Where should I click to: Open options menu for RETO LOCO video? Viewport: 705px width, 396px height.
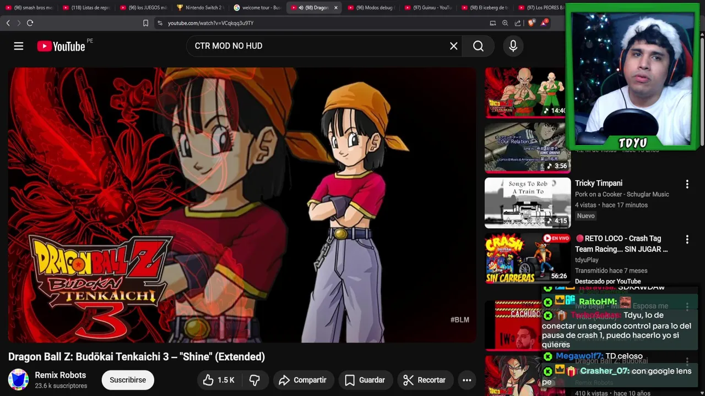coord(687,239)
